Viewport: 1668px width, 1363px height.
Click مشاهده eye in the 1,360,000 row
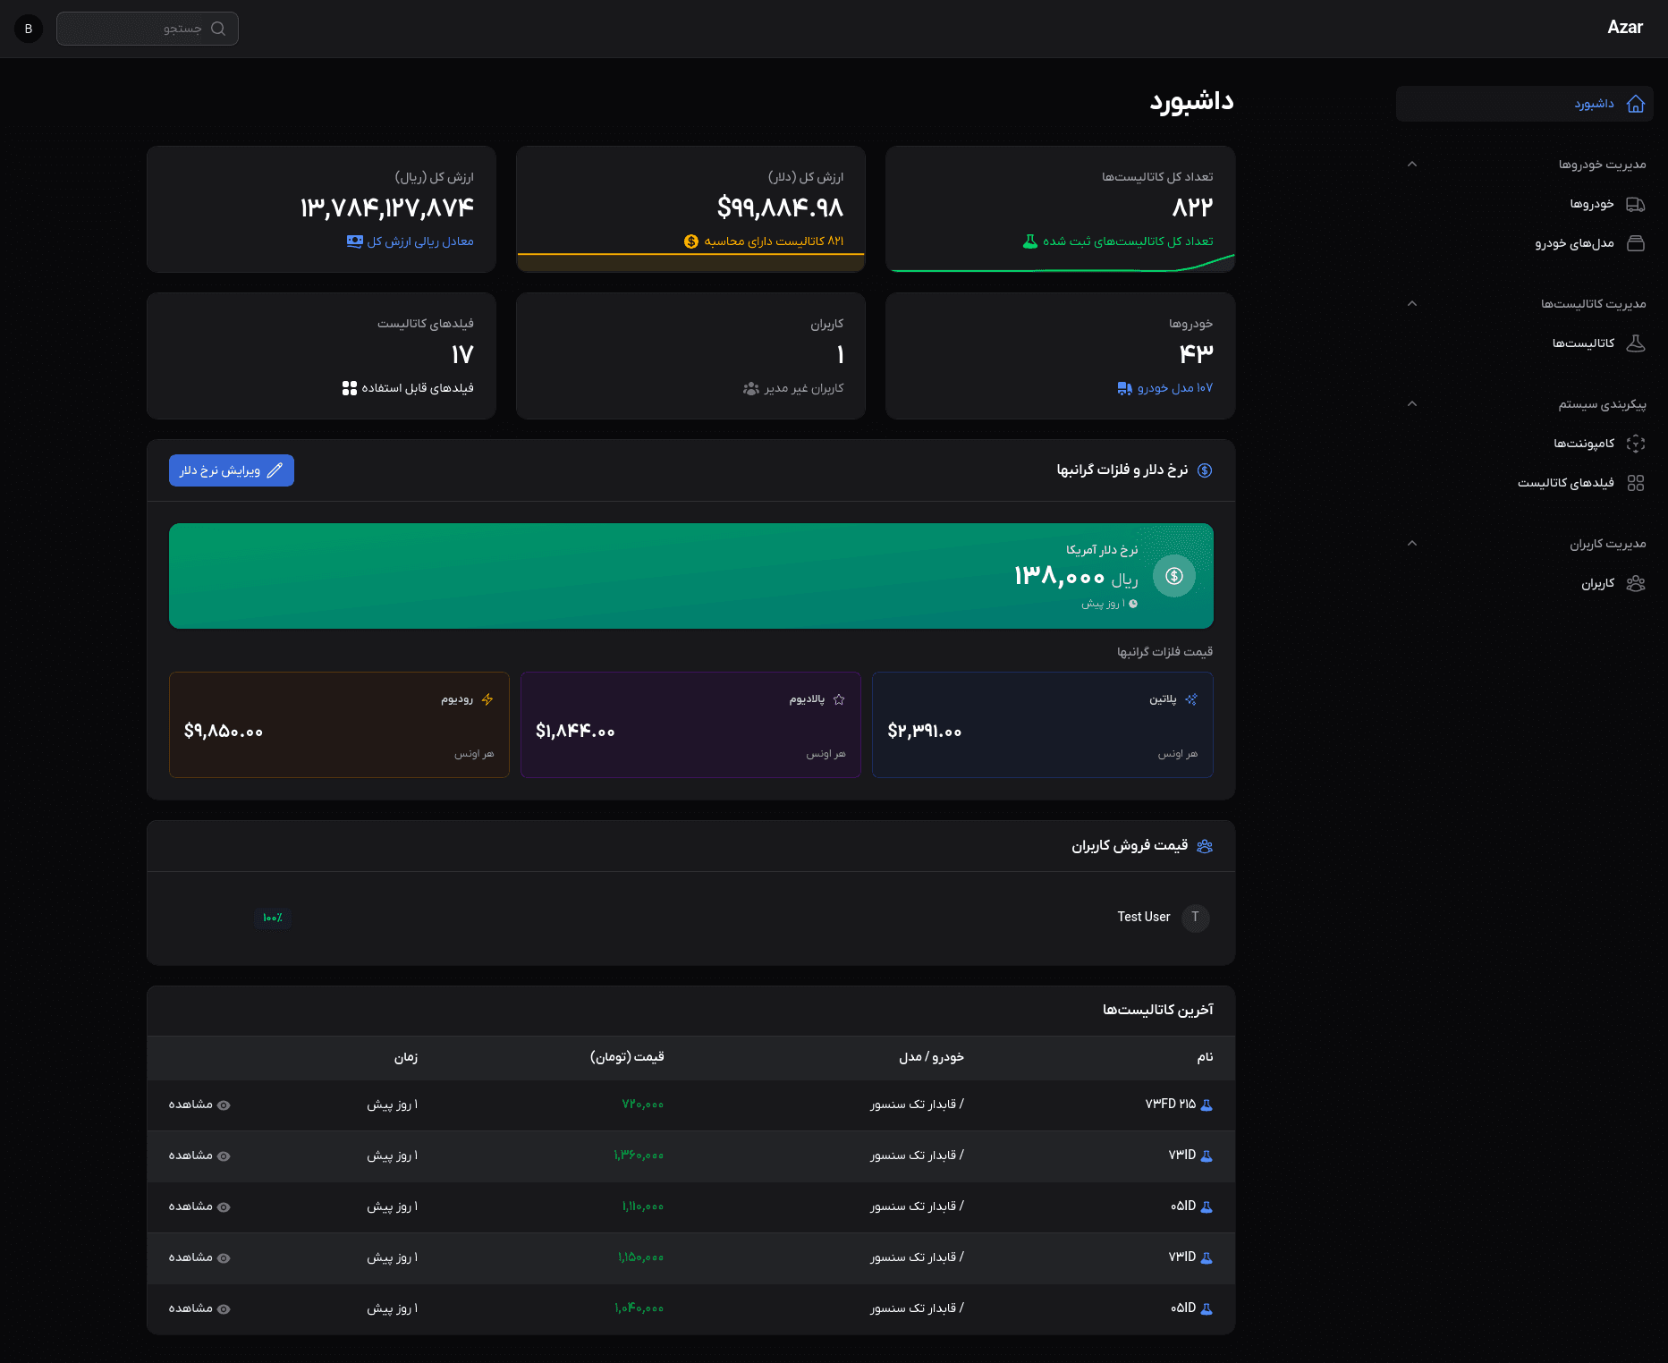point(224,1156)
